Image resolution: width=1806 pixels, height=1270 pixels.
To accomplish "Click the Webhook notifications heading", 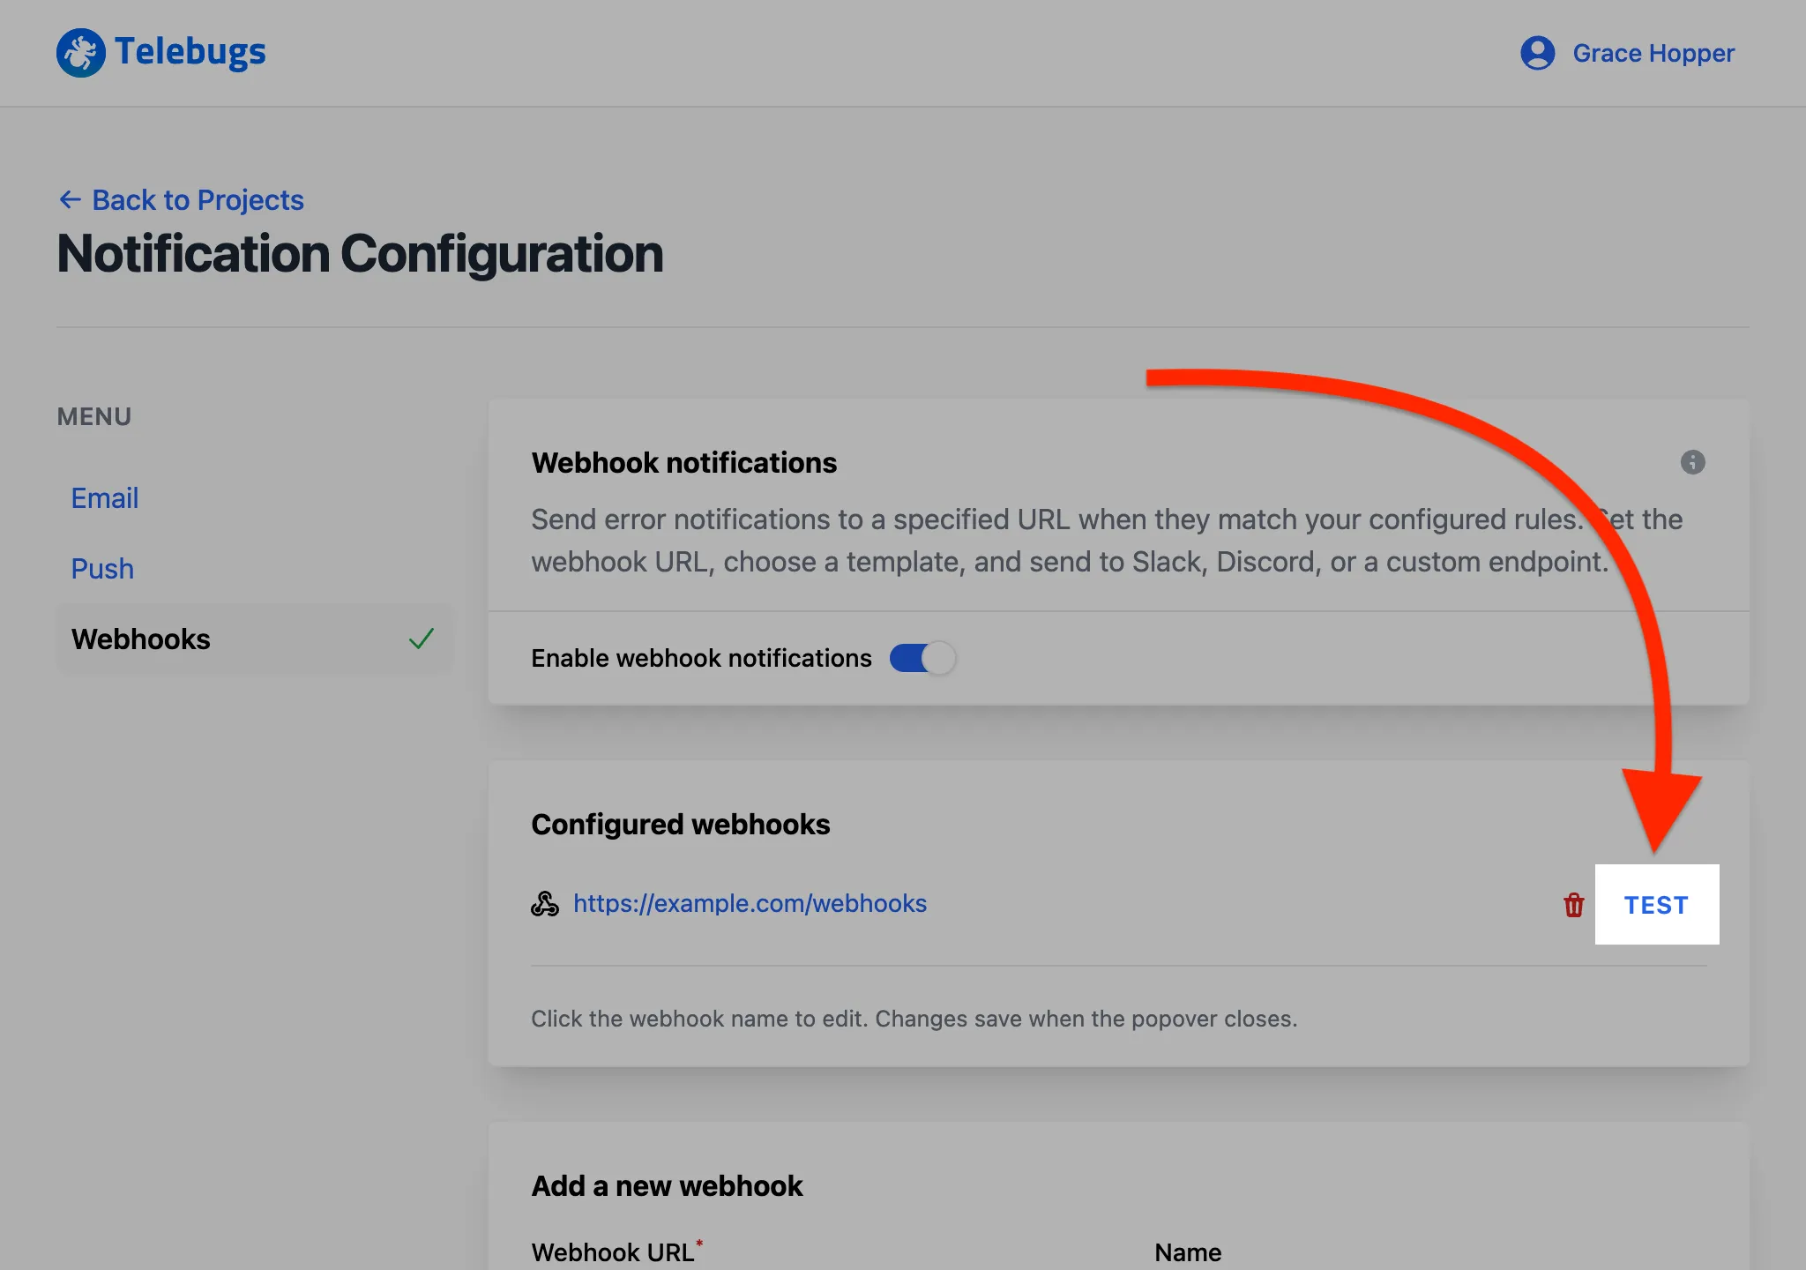I will 683,463.
